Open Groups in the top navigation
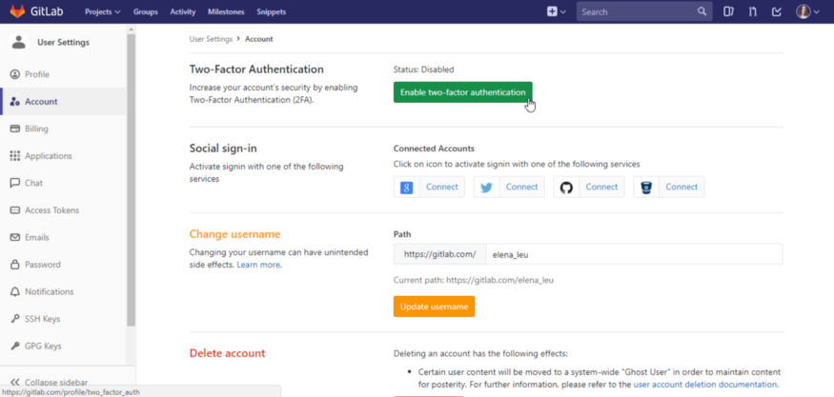This screenshot has height=397, width=834. click(146, 11)
